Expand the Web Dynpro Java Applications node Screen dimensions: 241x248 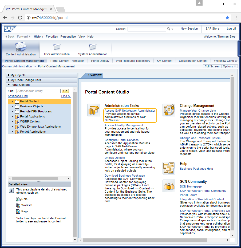[x=12, y=127]
